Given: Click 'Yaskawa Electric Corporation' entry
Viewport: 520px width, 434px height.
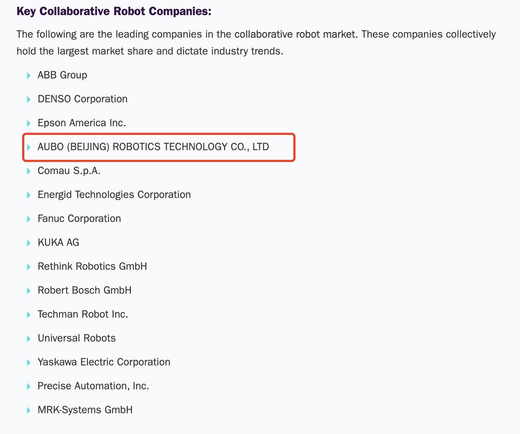Looking at the screenshot, I should coord(104,362).
